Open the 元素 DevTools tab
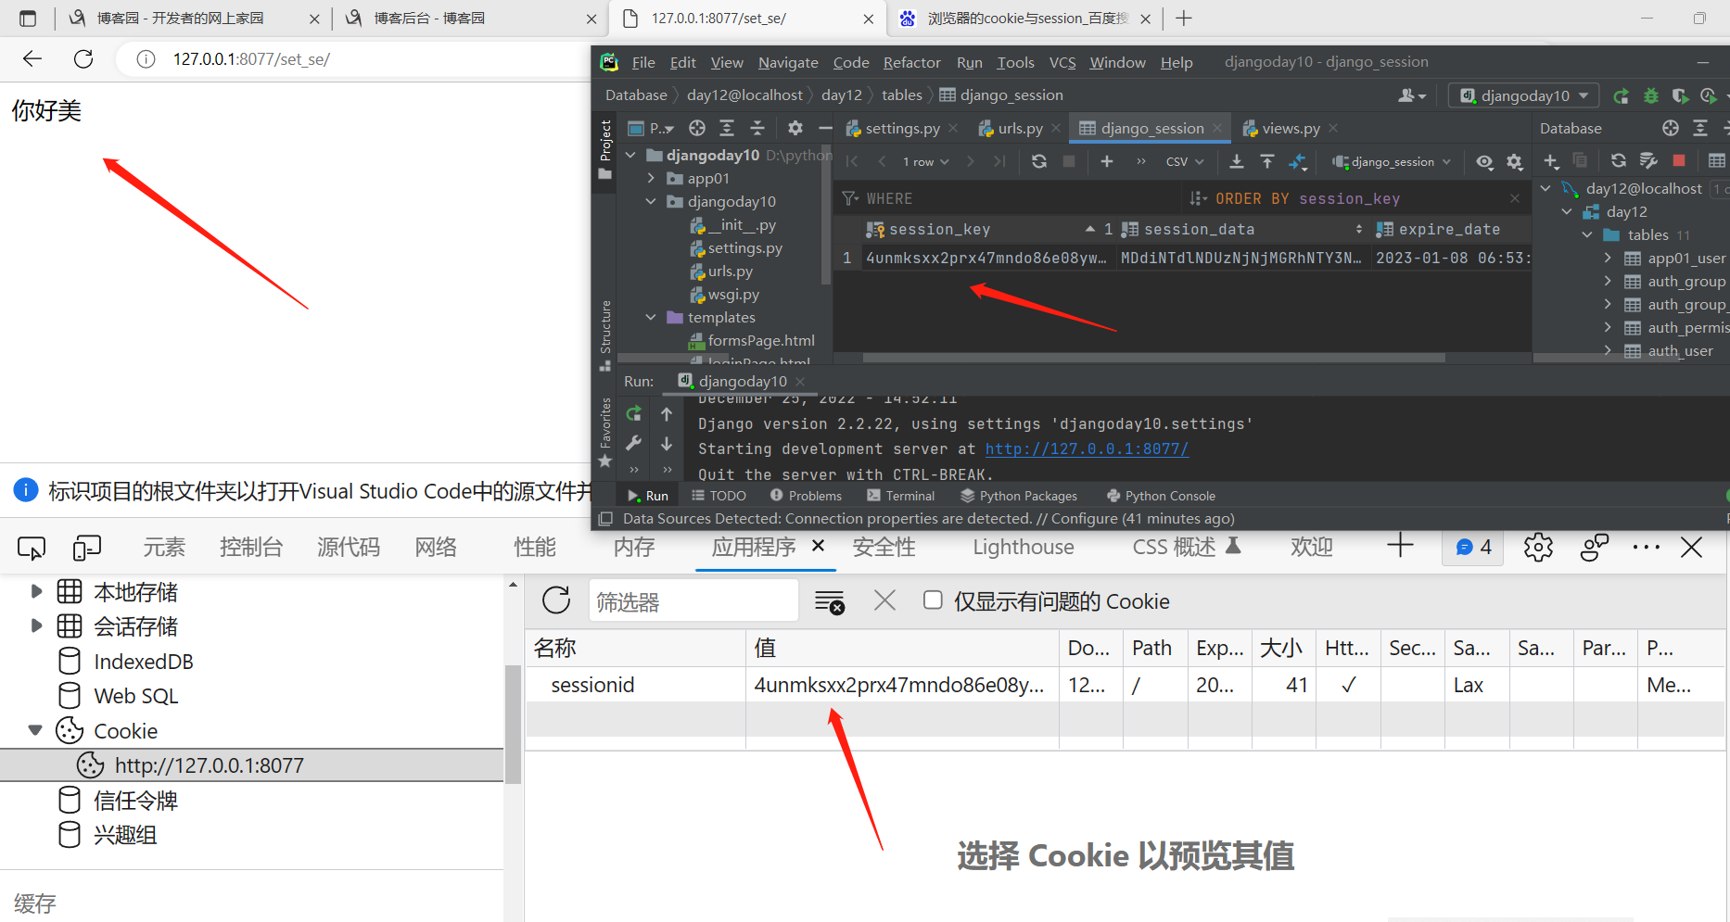The height and width of the screenshot is (922, 1730). coord(164,548)
